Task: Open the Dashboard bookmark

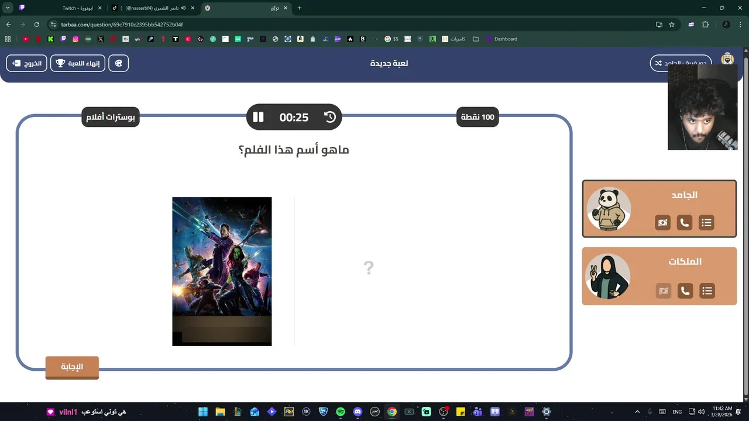Action: 501,39
